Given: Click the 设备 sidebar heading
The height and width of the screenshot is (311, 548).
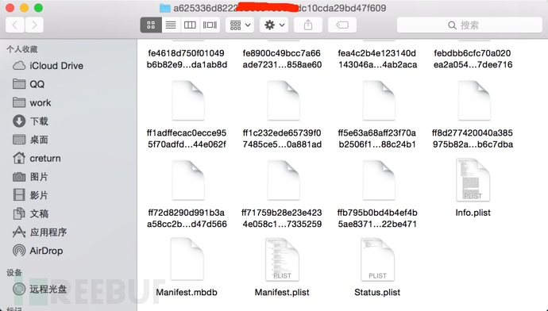Looking at the screenshot, I should click(14, 273).
